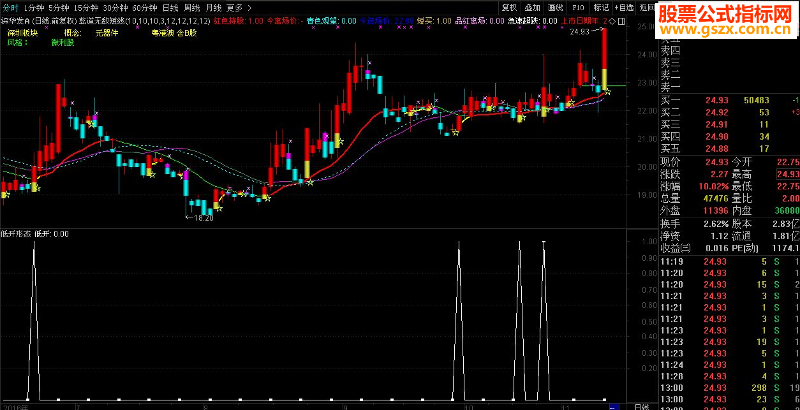Click the 换手 2.62% value
Screen dimensions: 800x410
pos(716,224)
